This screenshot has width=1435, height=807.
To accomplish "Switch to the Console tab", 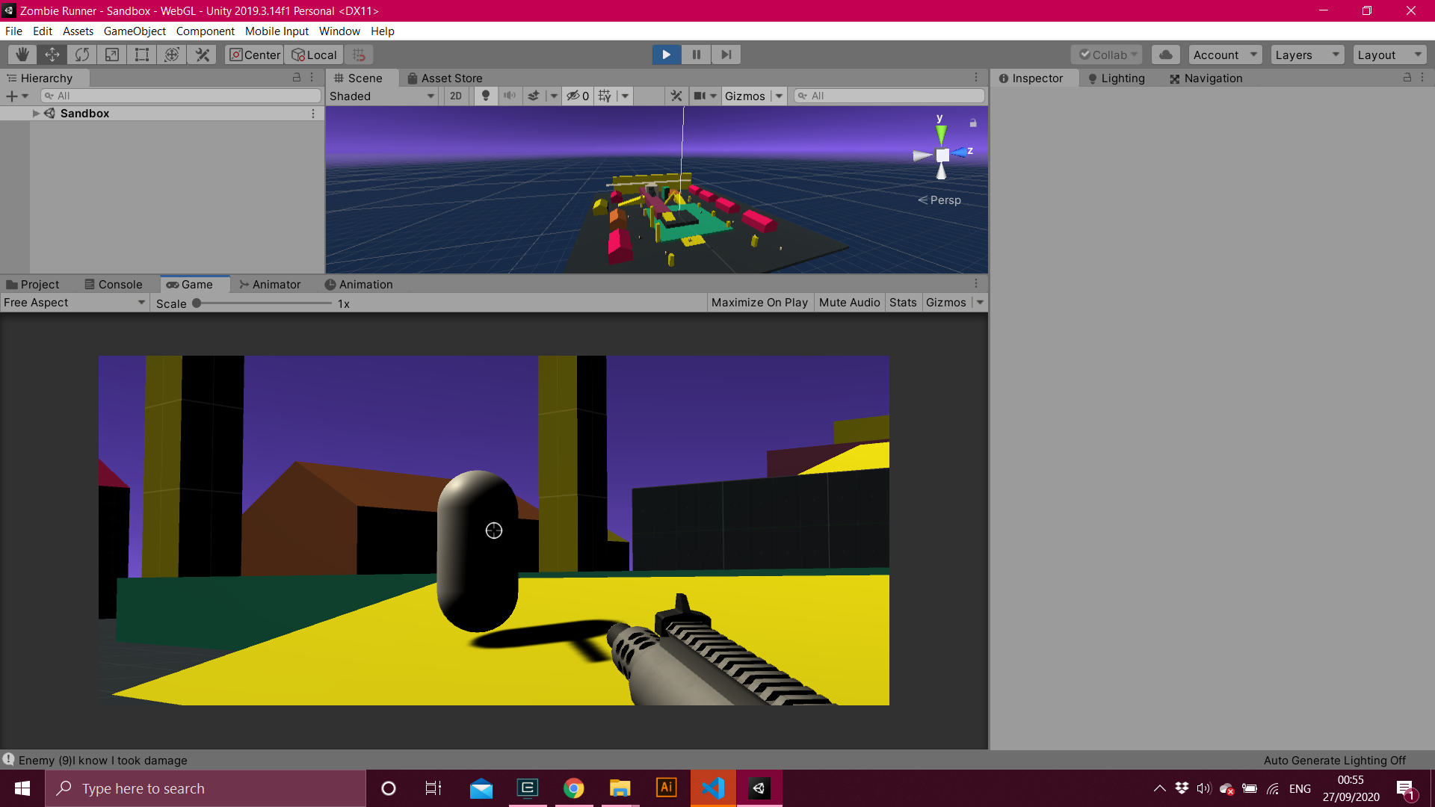I will click(114, 285).
